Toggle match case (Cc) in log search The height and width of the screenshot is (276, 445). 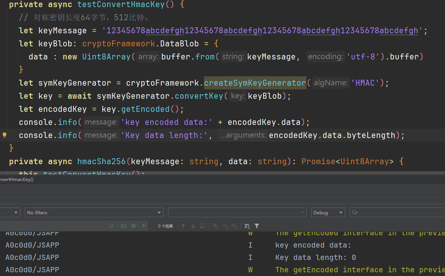pos(124,226)
